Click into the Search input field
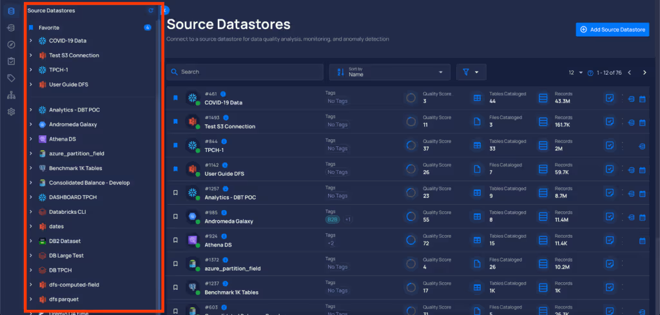The height and width of the screenshot is (315, 660). click(245, 72)
